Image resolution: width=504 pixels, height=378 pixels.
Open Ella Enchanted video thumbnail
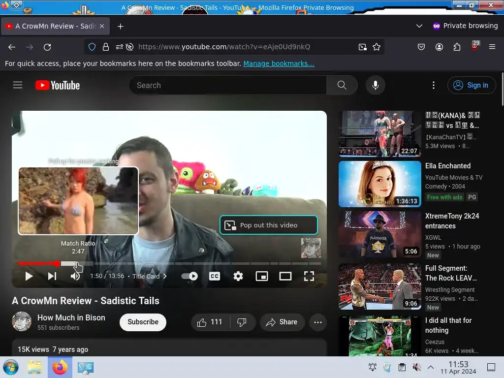pos(379,184)
